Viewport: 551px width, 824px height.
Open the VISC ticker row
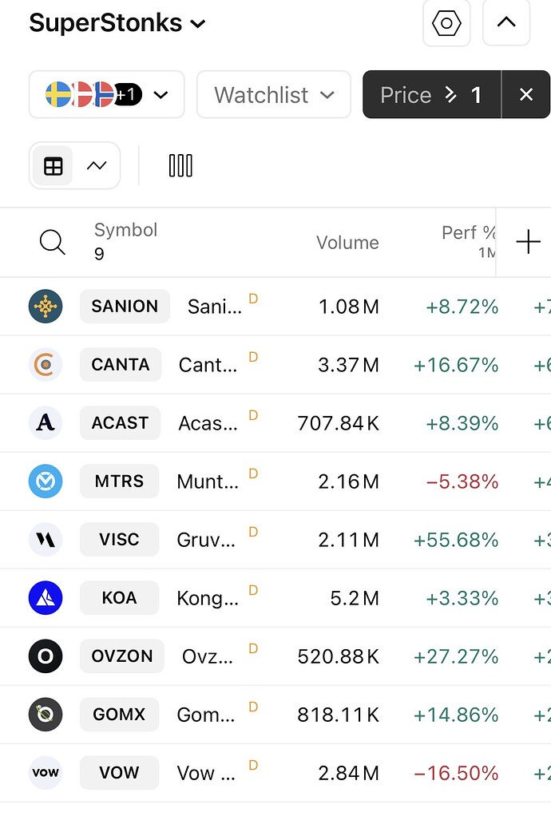(x=120, y=540)
